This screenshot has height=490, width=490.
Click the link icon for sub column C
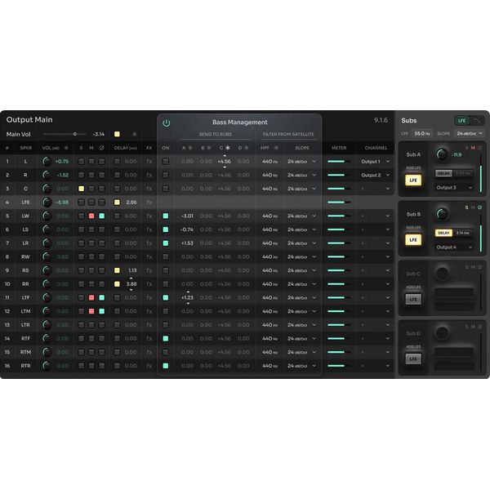point(228,148)
